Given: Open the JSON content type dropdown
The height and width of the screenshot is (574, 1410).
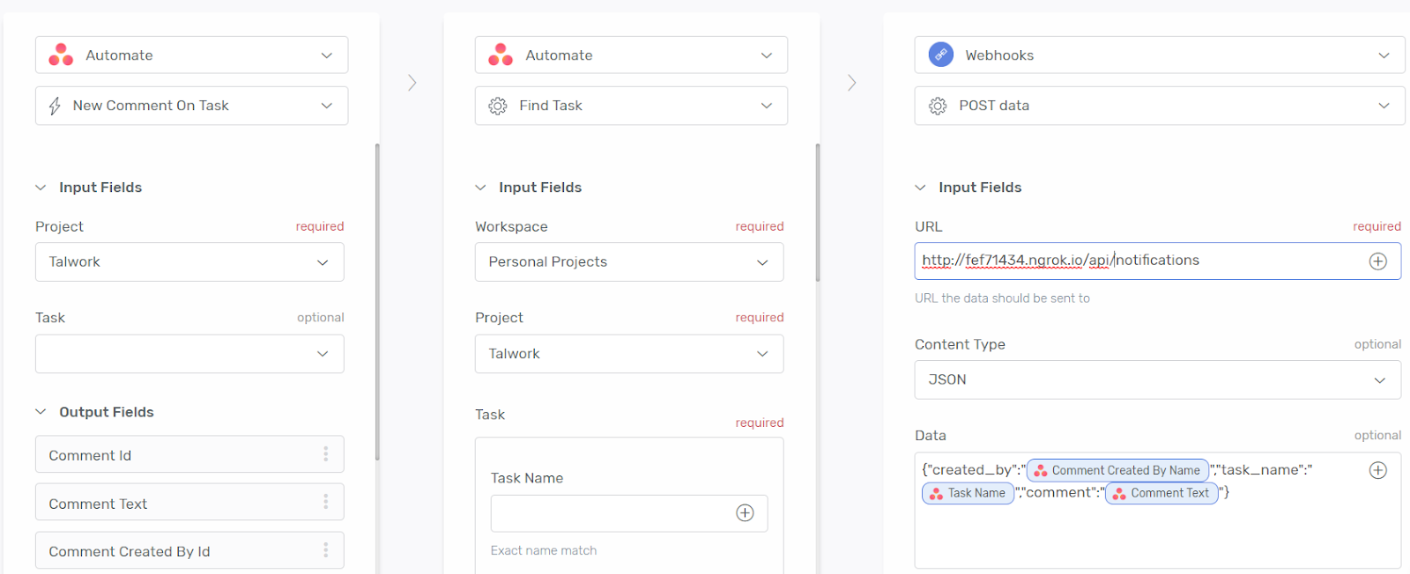Looking at the screenshot, I should point(1157,379).
